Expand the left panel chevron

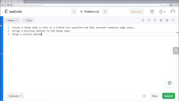pyautogui.click(x=2, y=54)
